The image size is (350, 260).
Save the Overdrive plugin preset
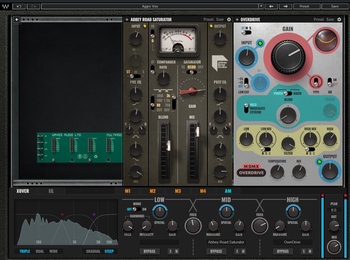pyautogui.click(x=330, y=19)
